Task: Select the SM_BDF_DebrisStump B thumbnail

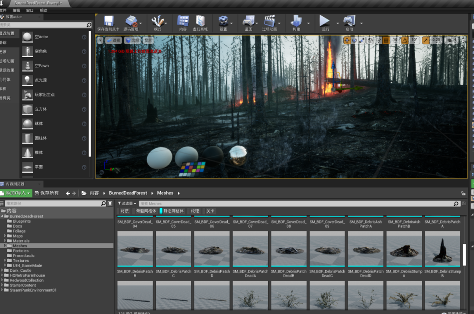Action: pos(442,249)
